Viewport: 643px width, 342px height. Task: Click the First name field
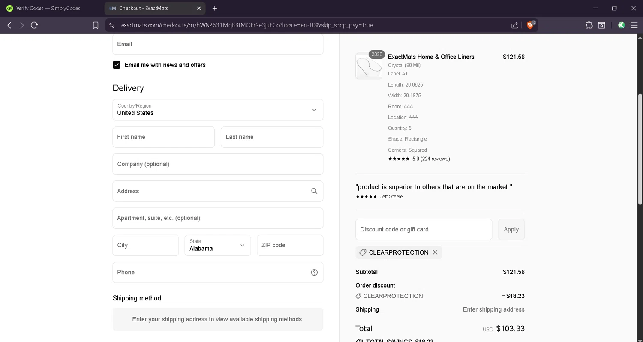click(164, 137)
